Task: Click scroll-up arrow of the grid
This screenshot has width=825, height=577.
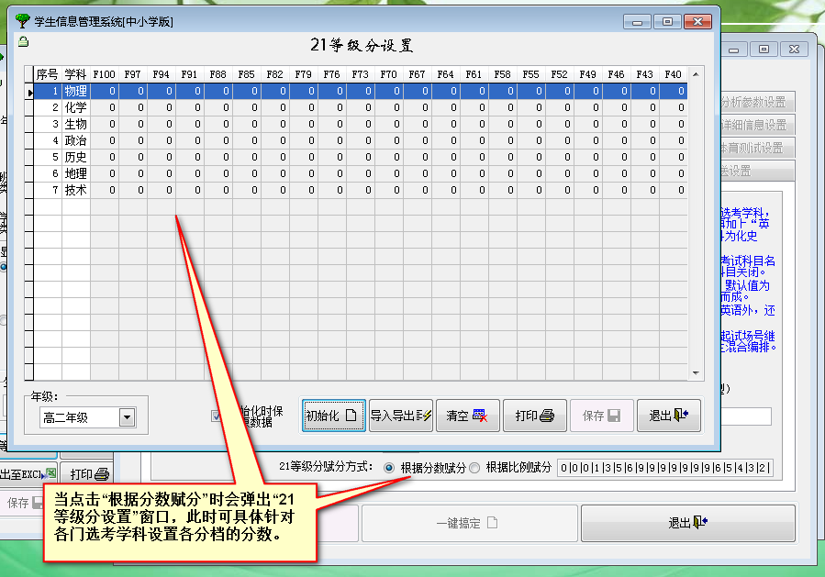Action: [695, 74]
